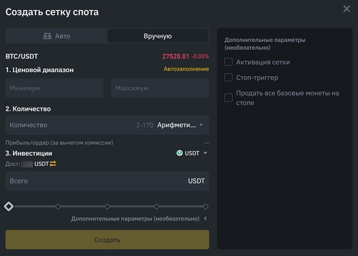Click the transfer arrows icon next to USDT
Viewport: 358px width, 256px height.
pos(53,164)
